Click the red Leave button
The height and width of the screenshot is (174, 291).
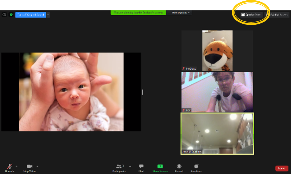pyautogui.click(x=282, y=168)
